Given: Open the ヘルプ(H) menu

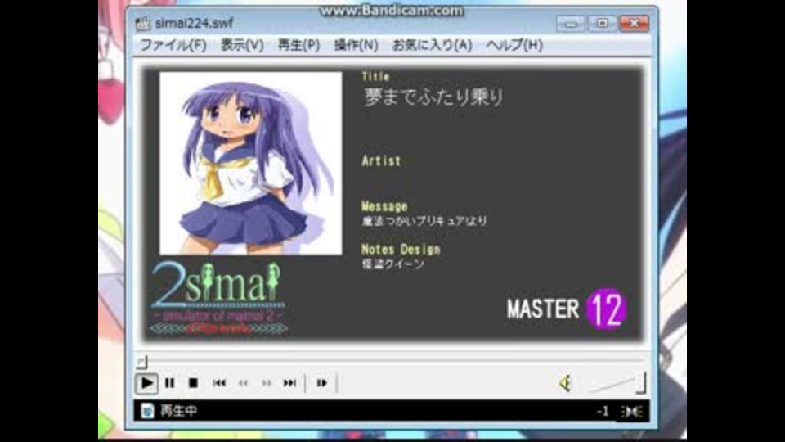Looking at the screenshot, I should (514, 45).
